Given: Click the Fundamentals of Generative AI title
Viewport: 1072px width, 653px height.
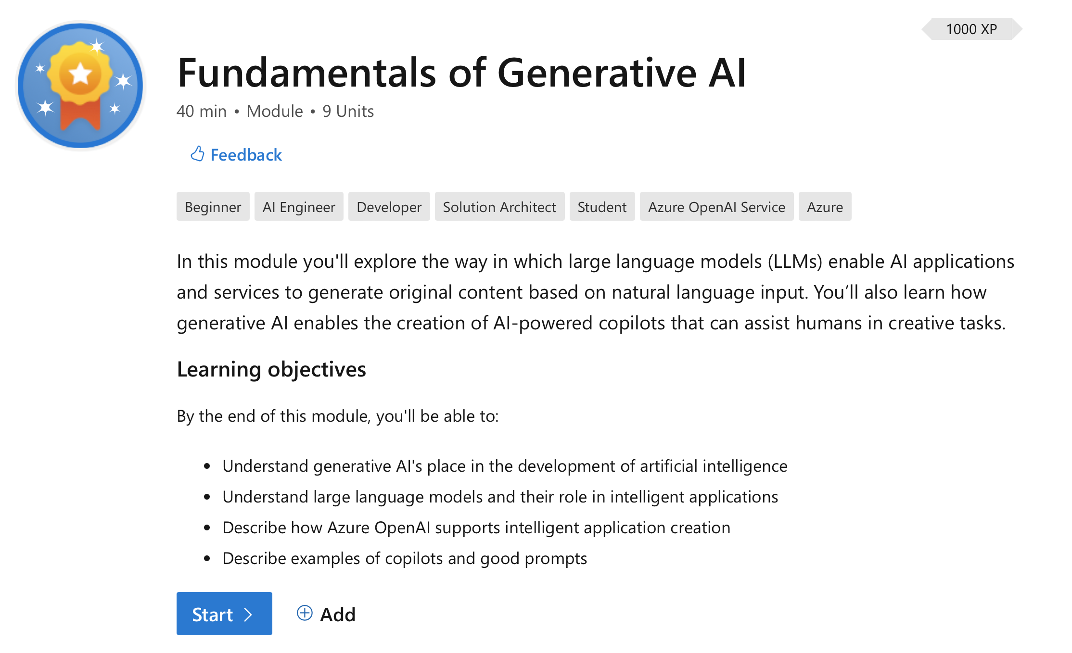Looking at the screenshot, I should point(461,73).
